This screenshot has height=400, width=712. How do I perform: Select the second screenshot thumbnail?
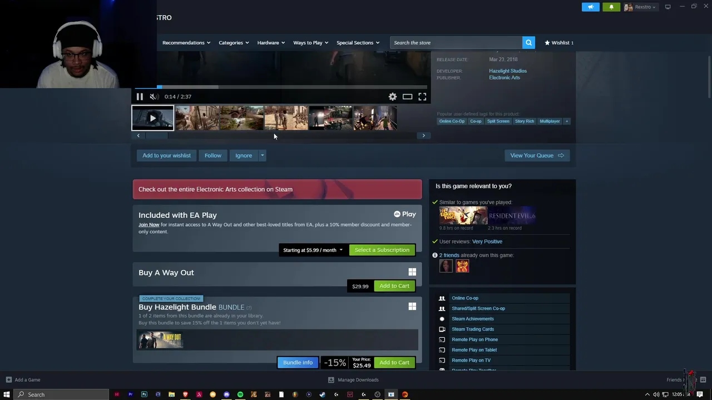coord(197,118)
